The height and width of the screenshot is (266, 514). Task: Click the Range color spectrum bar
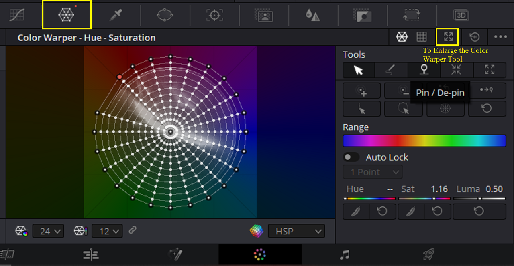tap(424, 141)
